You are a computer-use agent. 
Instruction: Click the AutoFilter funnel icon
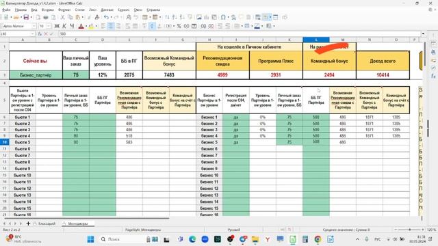[x=190, y=17]
